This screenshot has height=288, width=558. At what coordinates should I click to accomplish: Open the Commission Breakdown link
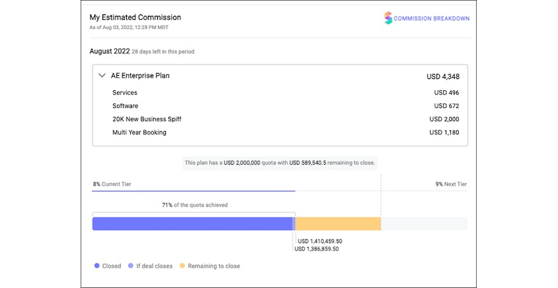pos(431,18)
